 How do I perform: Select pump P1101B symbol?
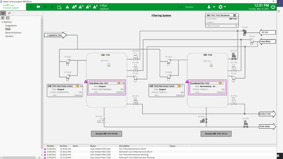click(68, 77)
